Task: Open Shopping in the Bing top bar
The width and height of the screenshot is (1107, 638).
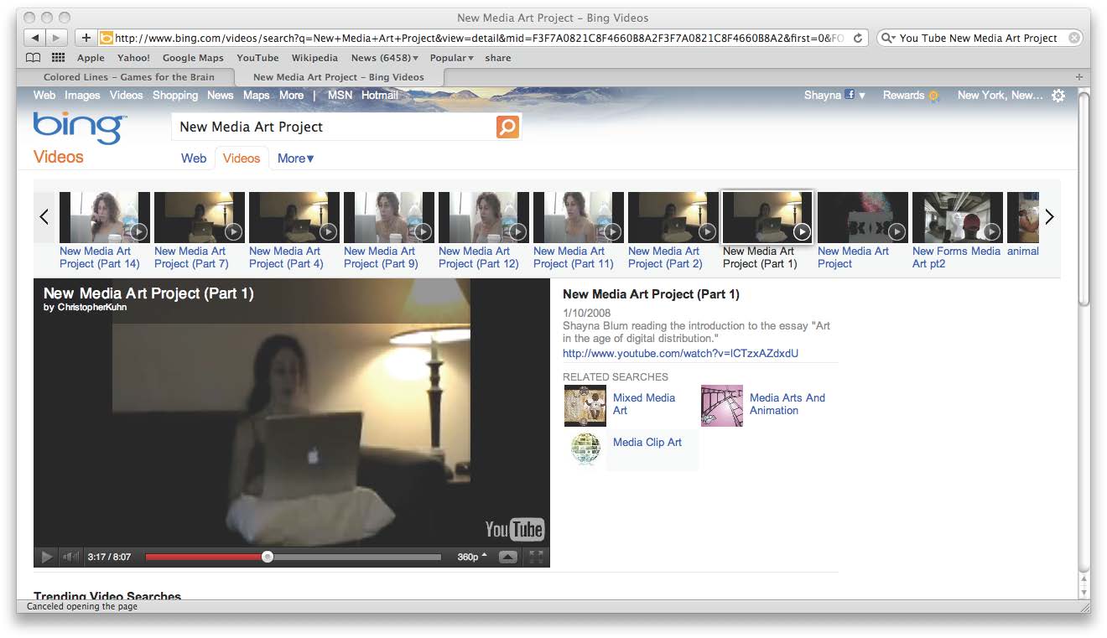Action: click(175, 96)
